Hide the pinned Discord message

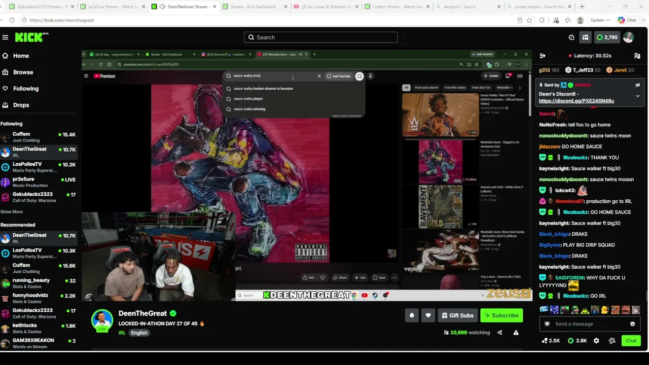[638, 85]
